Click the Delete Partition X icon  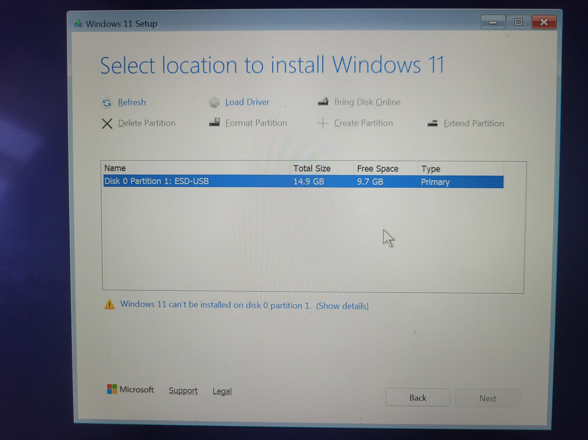pos(107,123)
